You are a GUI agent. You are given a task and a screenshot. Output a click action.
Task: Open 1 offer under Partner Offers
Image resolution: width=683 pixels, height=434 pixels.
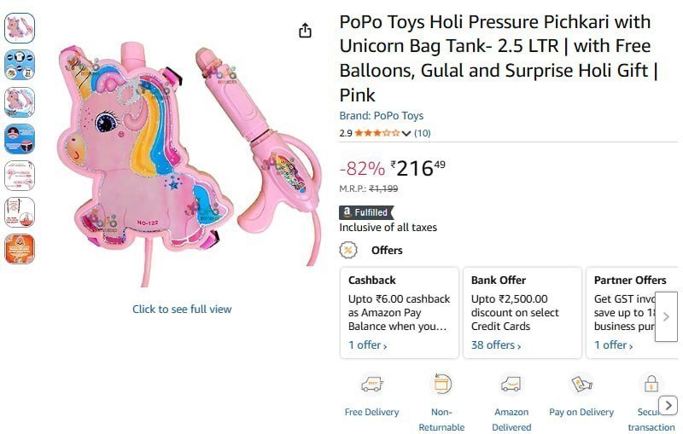[x=613, y=344]
